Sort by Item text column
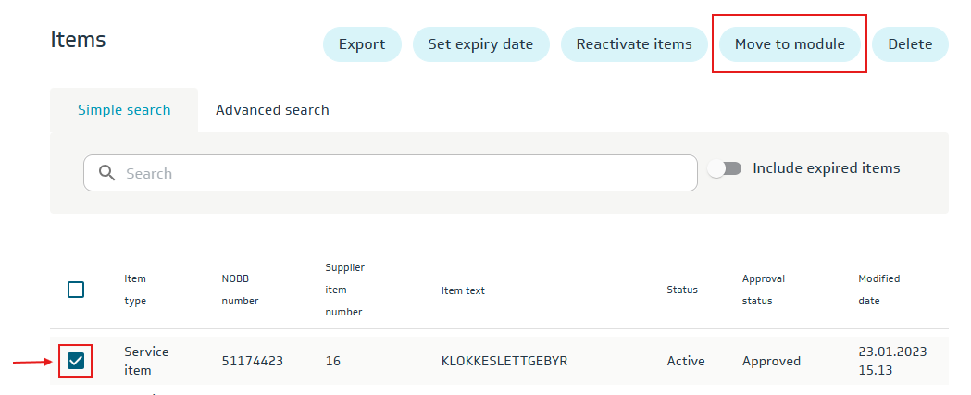The height and width of the screenshot is (395, 971). click(463, 290)
